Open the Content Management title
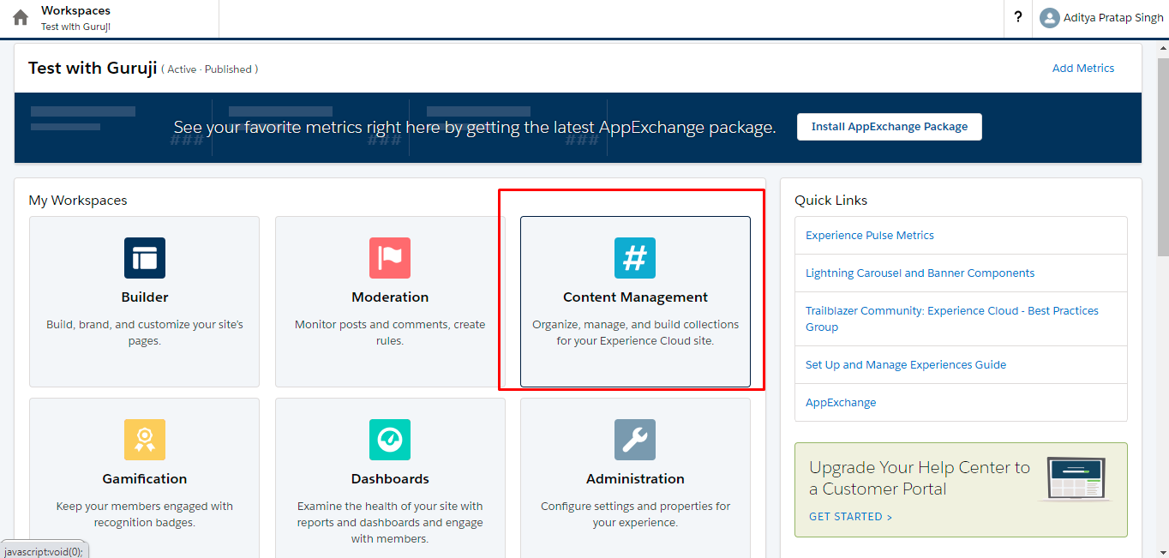This screenshot has height=558, width=1169. click(x=635, y=297)
